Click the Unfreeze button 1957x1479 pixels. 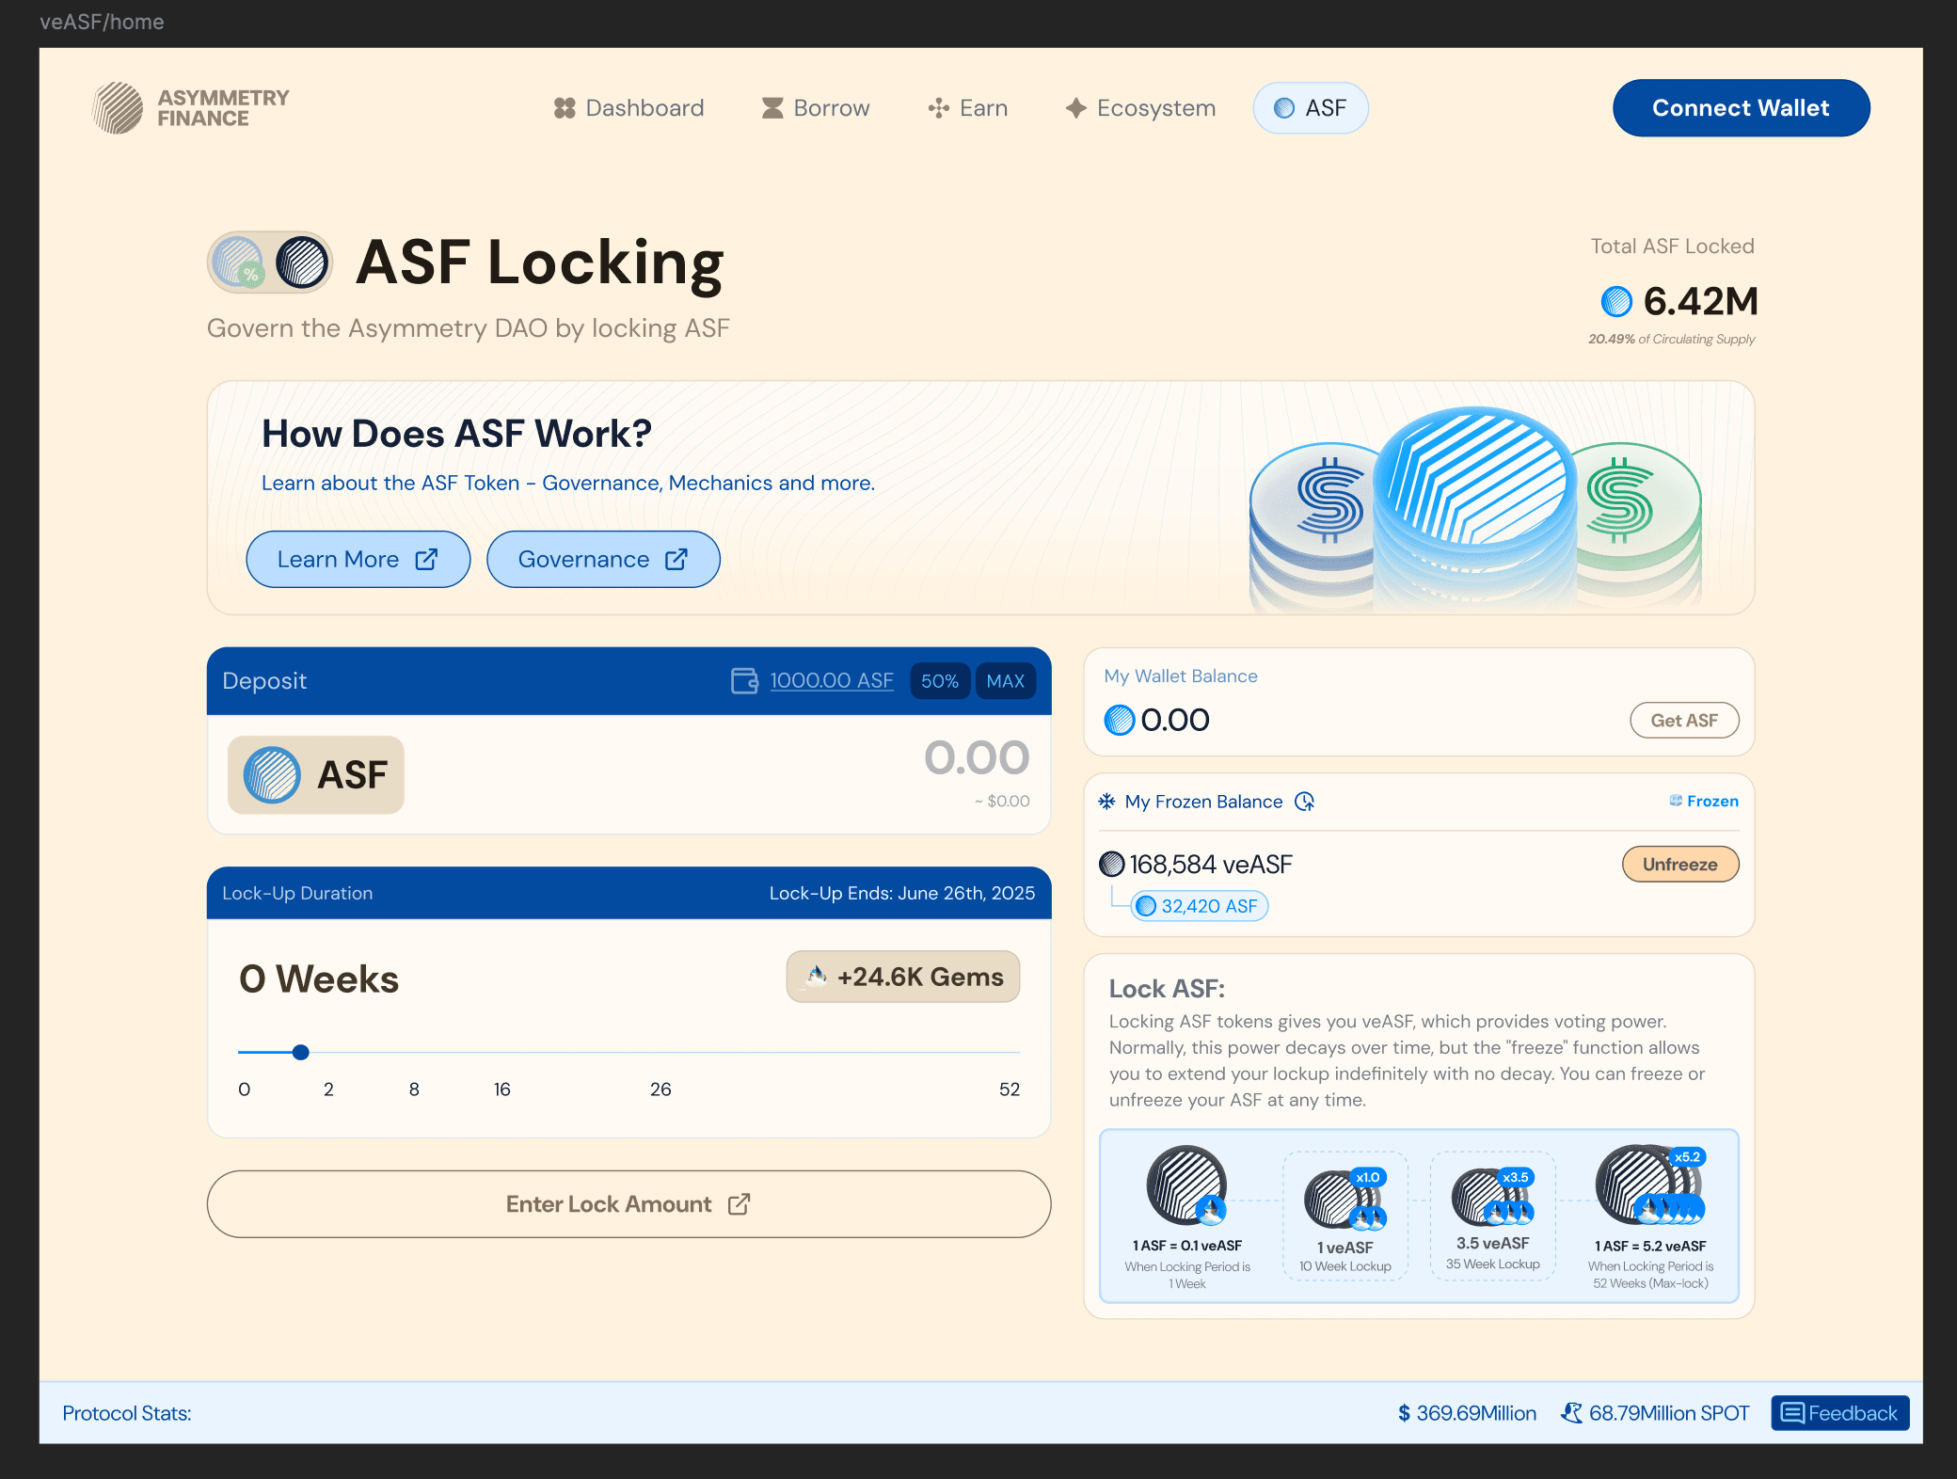(1680, 864)
